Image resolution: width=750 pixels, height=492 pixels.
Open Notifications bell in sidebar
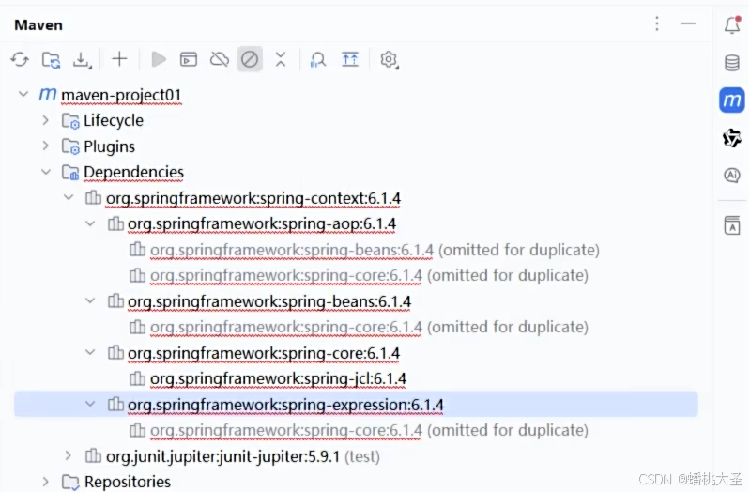point(732,25)
